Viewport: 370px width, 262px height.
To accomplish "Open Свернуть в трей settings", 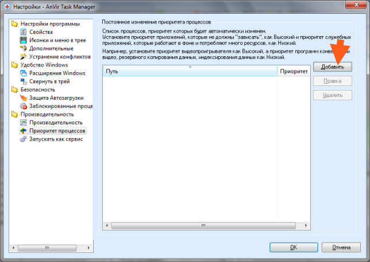I will pyautogui.click(x=49, y=81).
